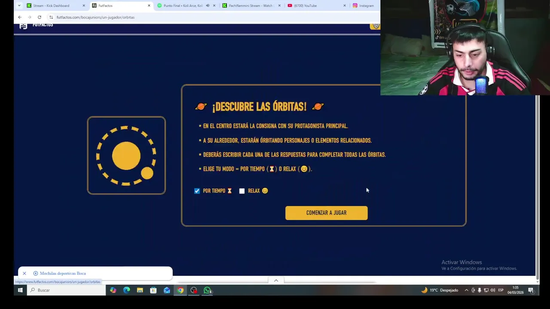
Task: Focus the address bar with futfactos URL
Action: (x=215, y=17)
